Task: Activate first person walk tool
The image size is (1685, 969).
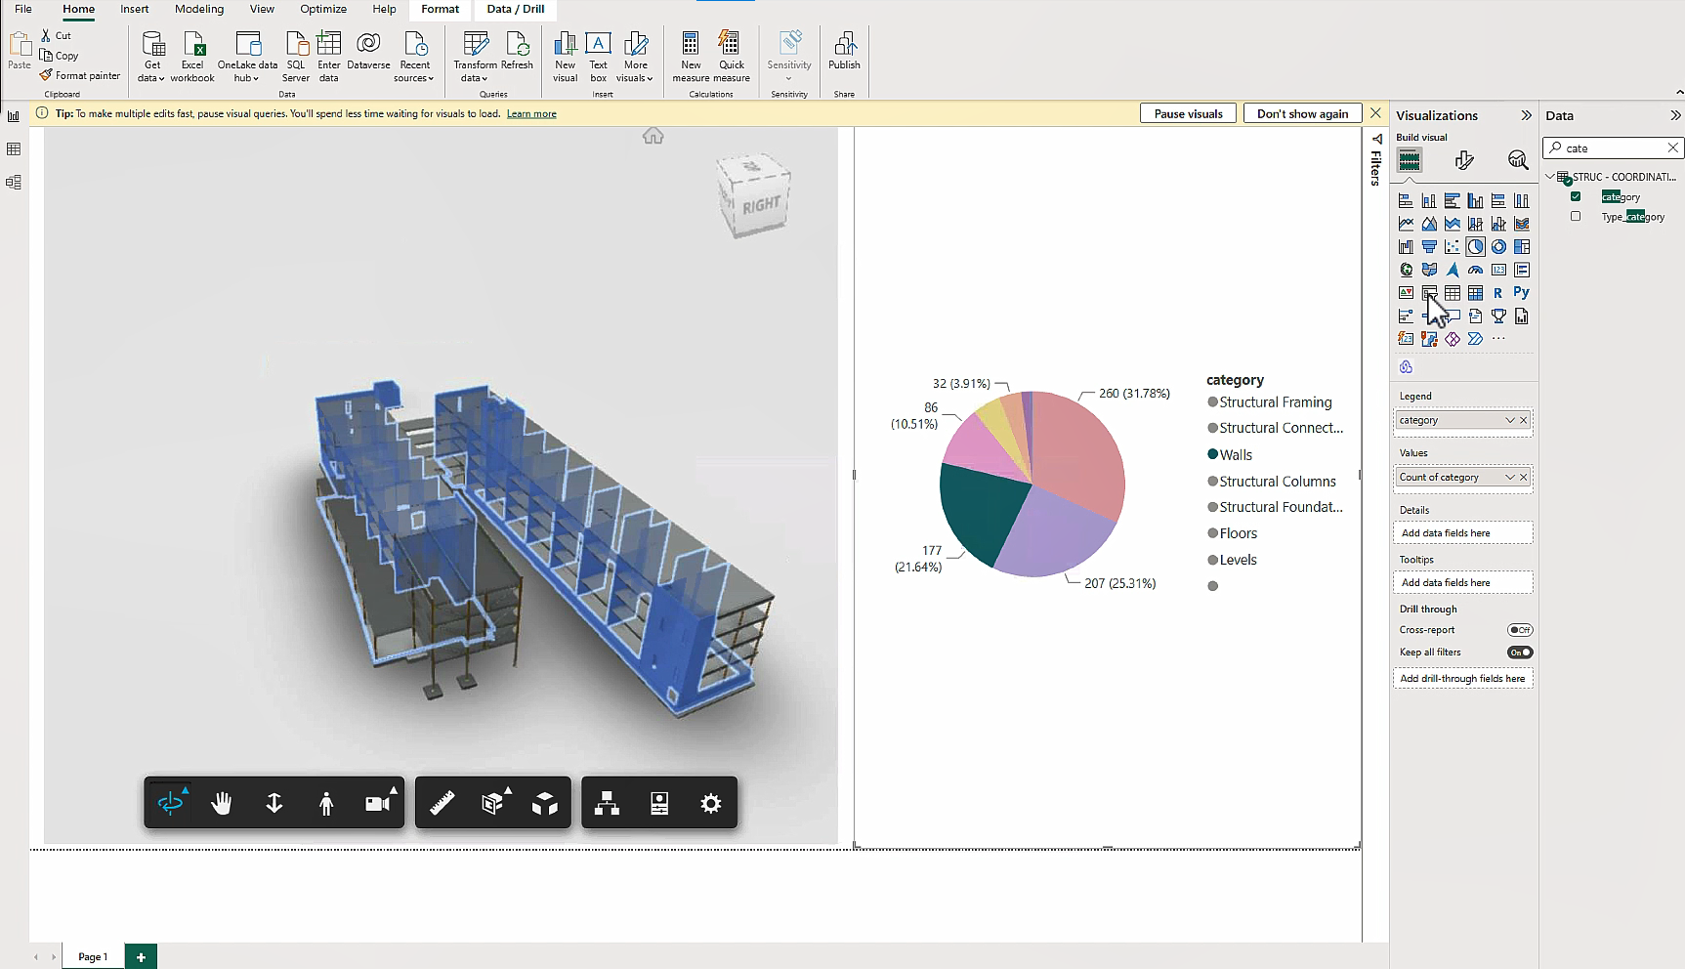Action: (326, 803)
